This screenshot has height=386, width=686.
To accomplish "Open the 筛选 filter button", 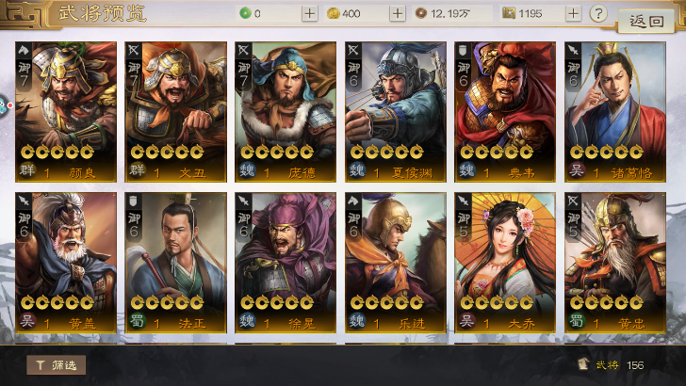I will coord(56,365).
